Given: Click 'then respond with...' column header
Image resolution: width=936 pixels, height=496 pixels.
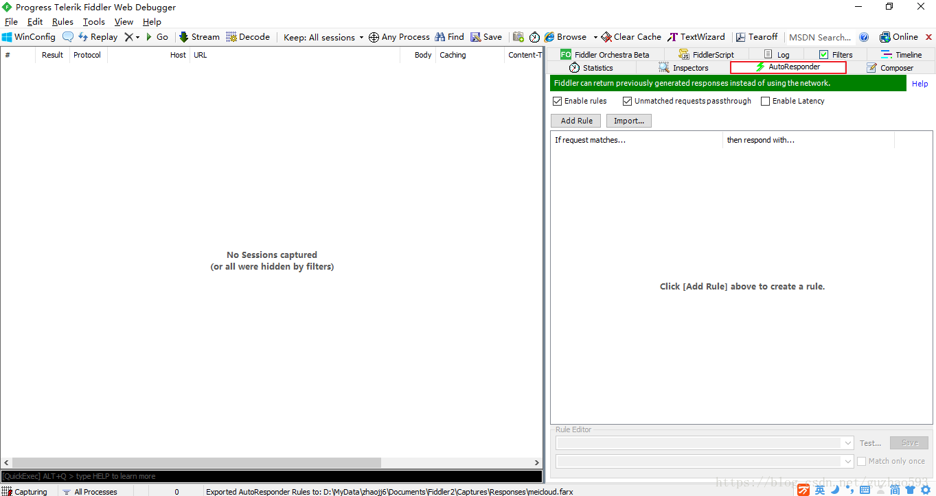Looking at the screenshot, I should 808,140.
